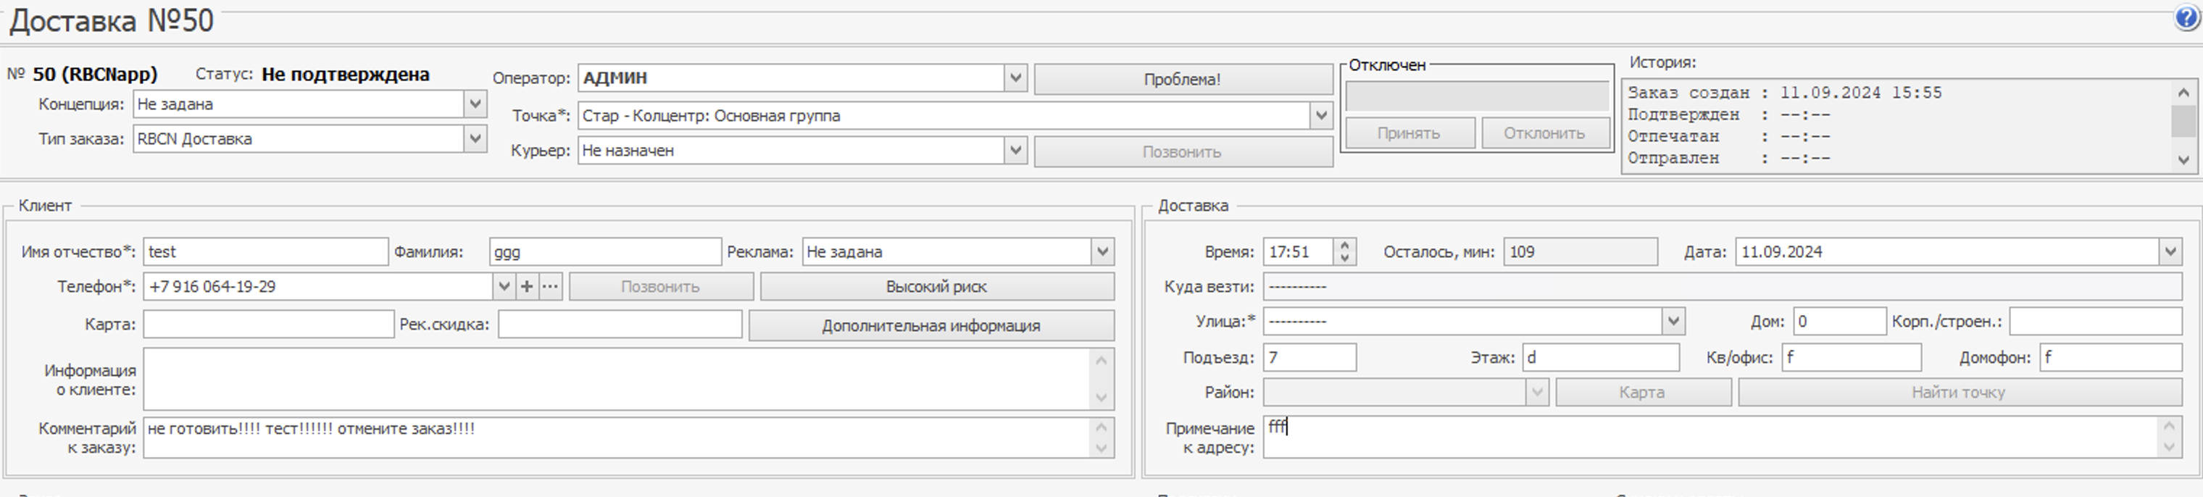Expand the Оператор dropdown list
The width and height of the screenshot is (2203, 497).
click(1015, 78)
